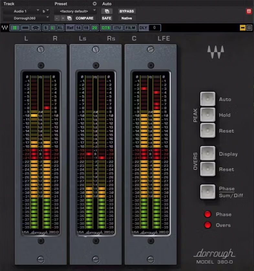The width and height of the screenshot is (254, 271).
Task: Click the yellow collapse view icon
Action: (243, 28)
